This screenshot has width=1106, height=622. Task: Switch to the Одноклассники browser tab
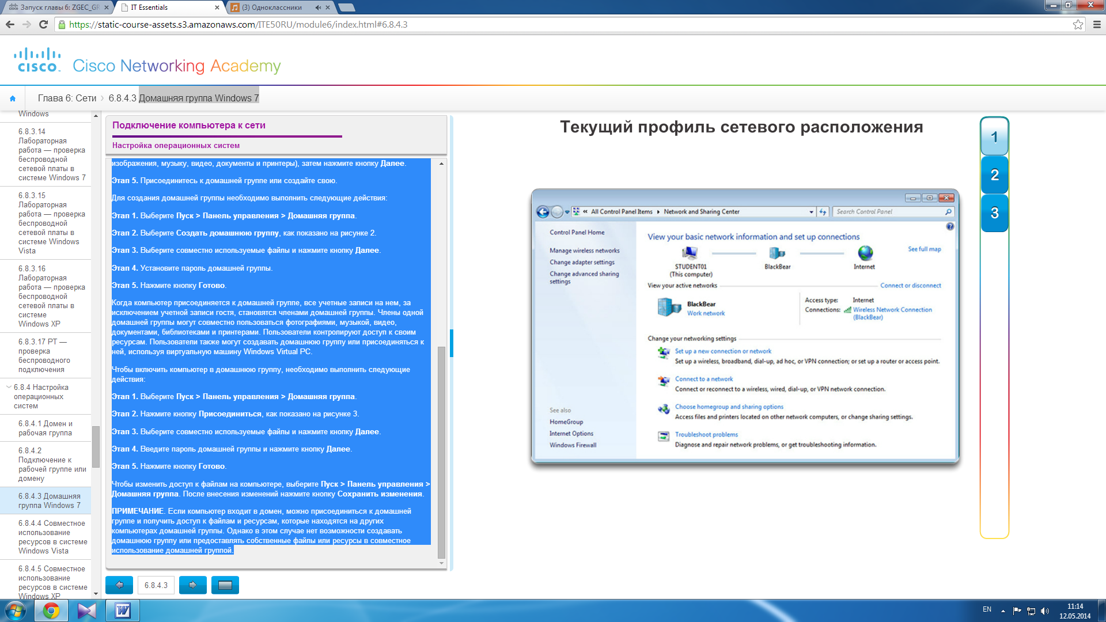pos(281,7)
